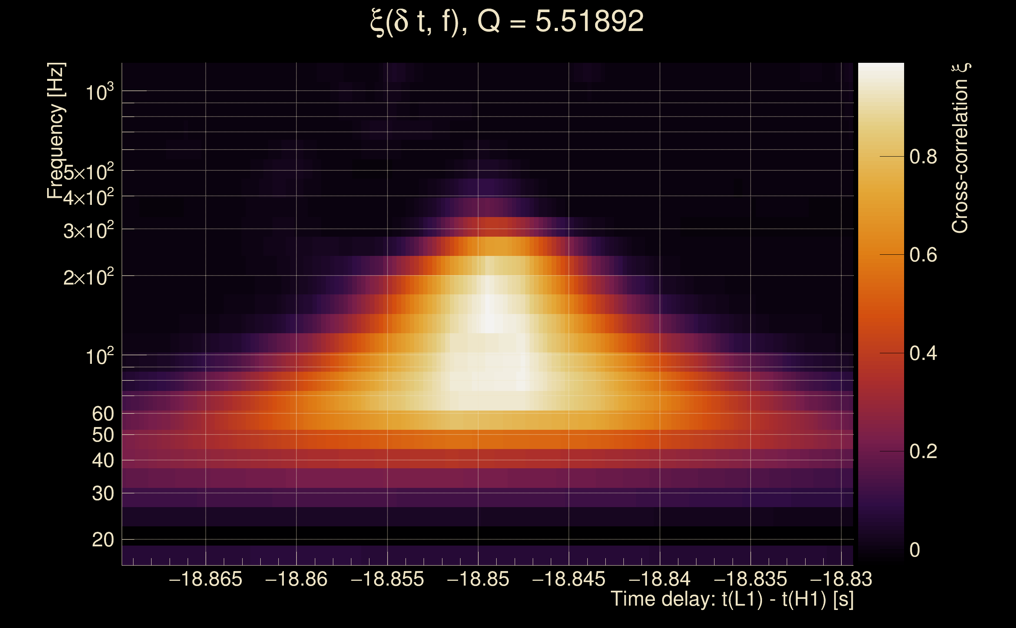This screenshot has height=628, width=1016.
Task: Click the Cross-correlation ξ colorbar title
Action: 960,148
